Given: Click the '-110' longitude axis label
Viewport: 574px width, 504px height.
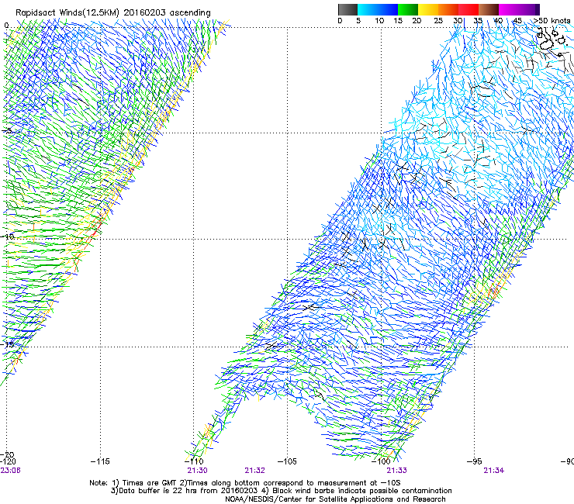Looking at the screenshot, I should tap(194, 461).
